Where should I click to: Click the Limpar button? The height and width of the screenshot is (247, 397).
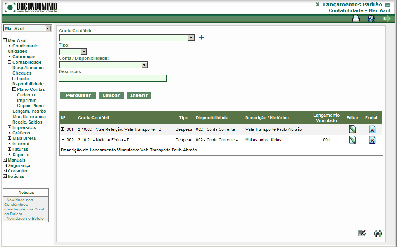(x=111, y=95)
